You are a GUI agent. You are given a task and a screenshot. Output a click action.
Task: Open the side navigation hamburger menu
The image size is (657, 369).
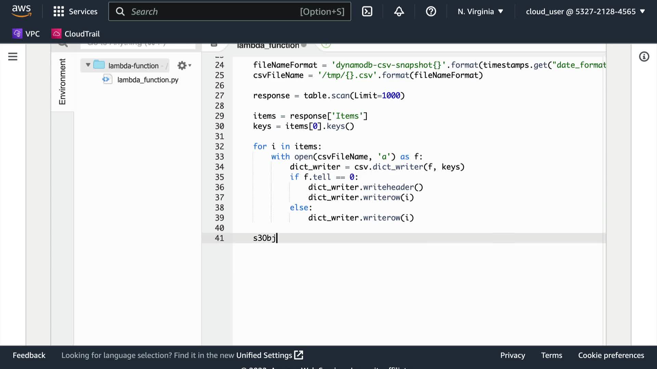[13, 57]
